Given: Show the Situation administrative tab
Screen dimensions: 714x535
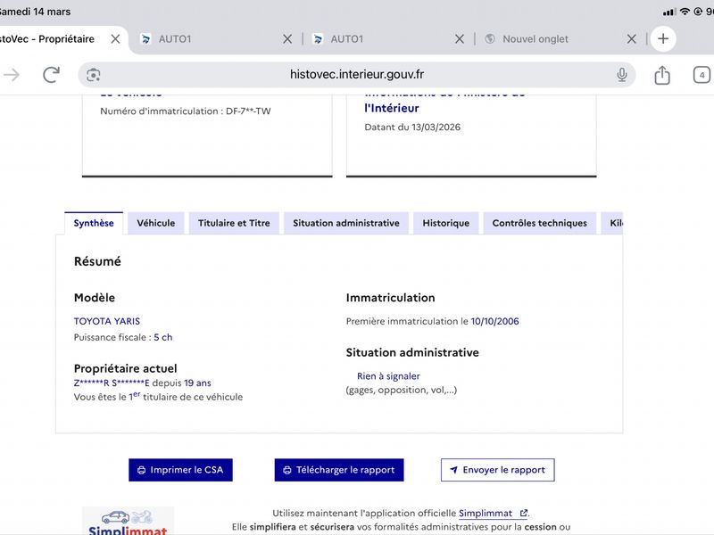Looking at the screenshot, I should tap(345, 223).
